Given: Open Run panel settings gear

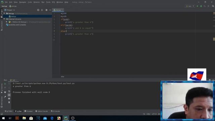Looking at the screenshot, I should [210, 80].
